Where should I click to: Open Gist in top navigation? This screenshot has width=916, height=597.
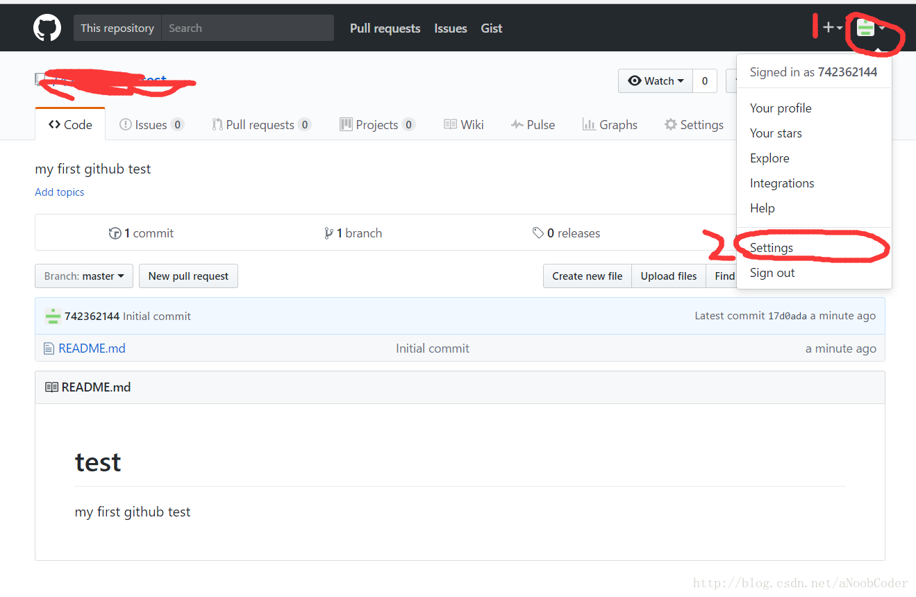pos(492,28)
